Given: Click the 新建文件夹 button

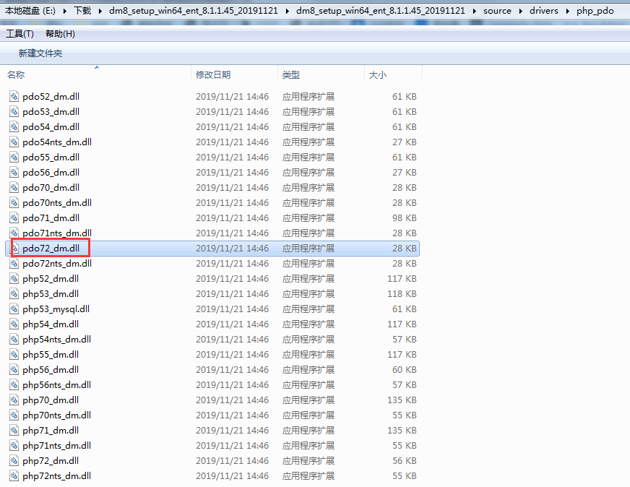Looking at the screenshot, I should coord(40,53).
